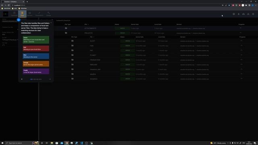Click the pipeline folder icon

coord(73,74)
